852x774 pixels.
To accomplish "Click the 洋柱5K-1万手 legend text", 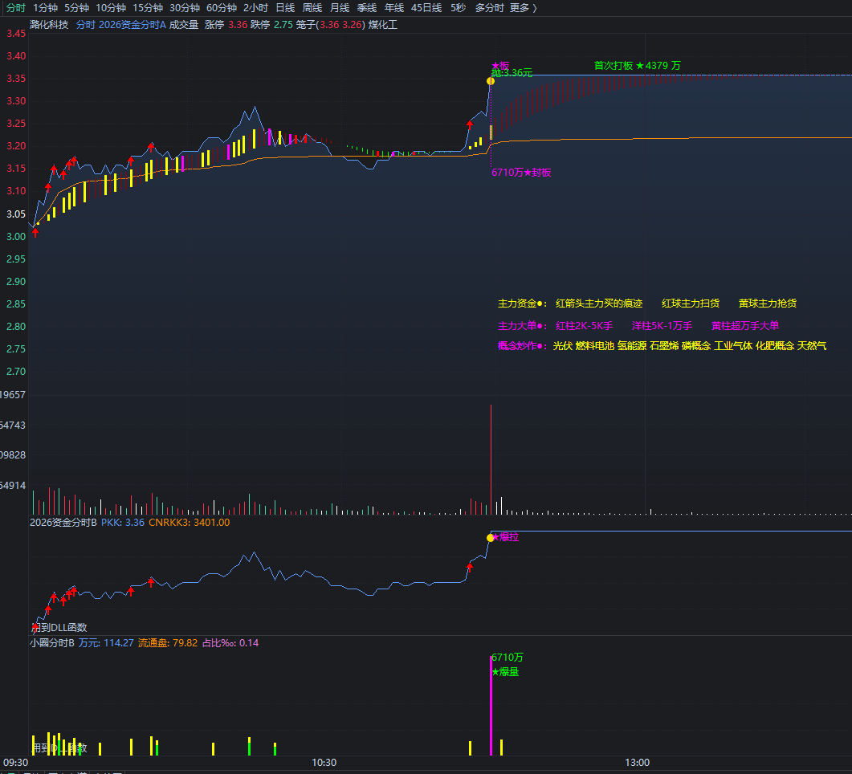I will coord(662,325).
